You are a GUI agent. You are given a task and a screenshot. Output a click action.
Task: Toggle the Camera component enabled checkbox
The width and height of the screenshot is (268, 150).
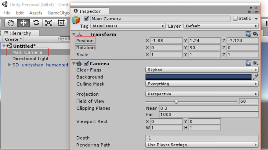click(86, 63)
